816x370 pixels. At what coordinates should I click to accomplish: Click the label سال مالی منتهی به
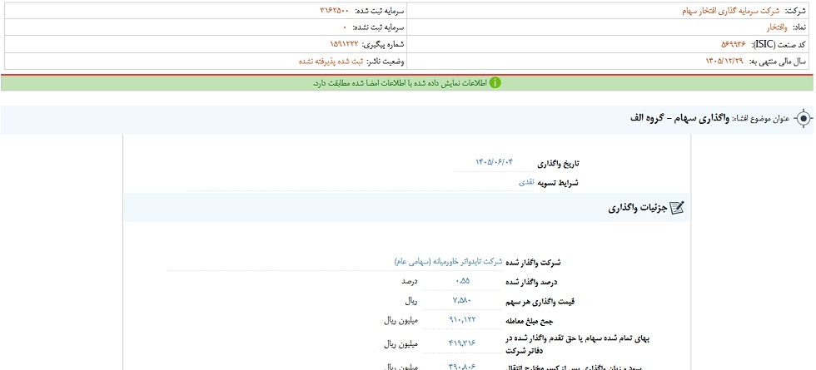(778, 62)
